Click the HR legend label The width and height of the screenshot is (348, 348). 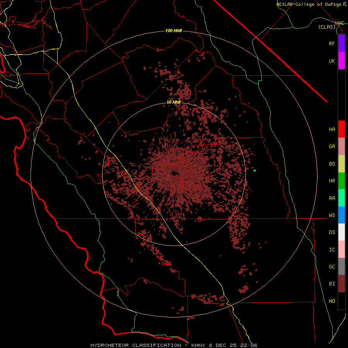click(332, 181)
